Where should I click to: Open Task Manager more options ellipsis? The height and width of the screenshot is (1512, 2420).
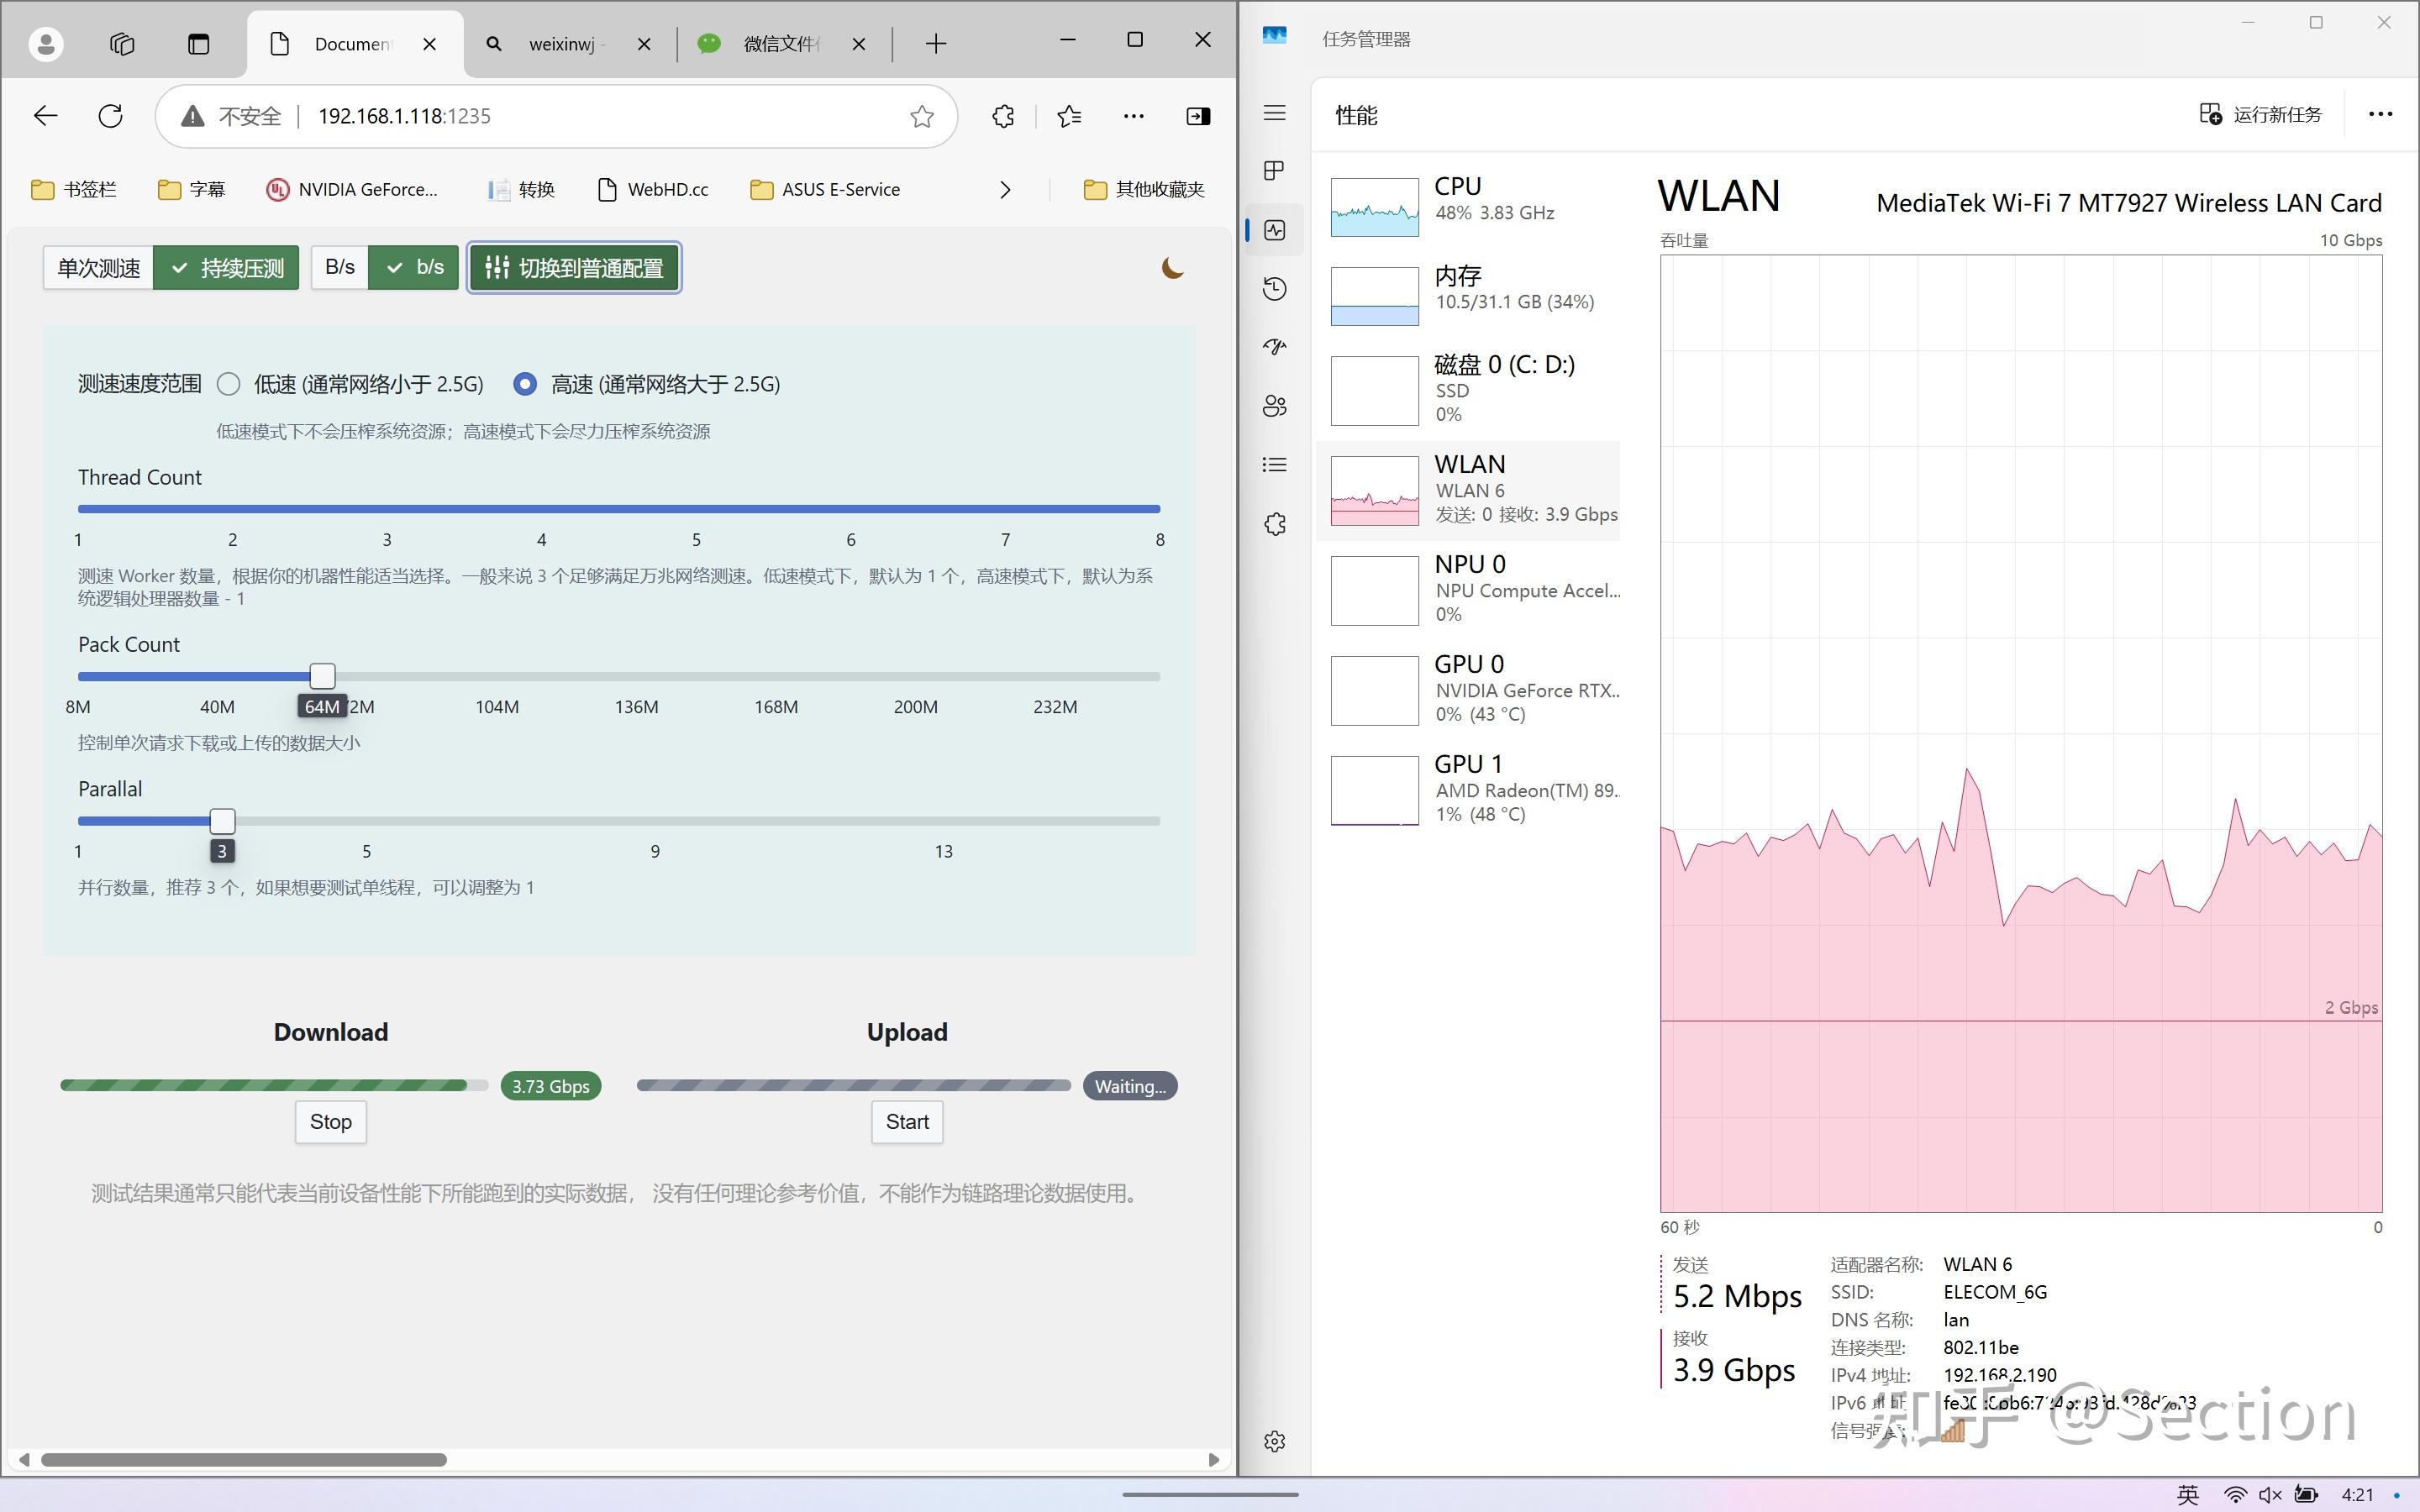pos(2380,114)
